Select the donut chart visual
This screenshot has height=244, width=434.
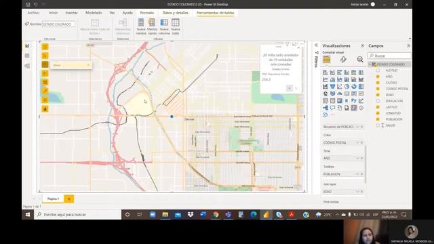coord(354,87)
